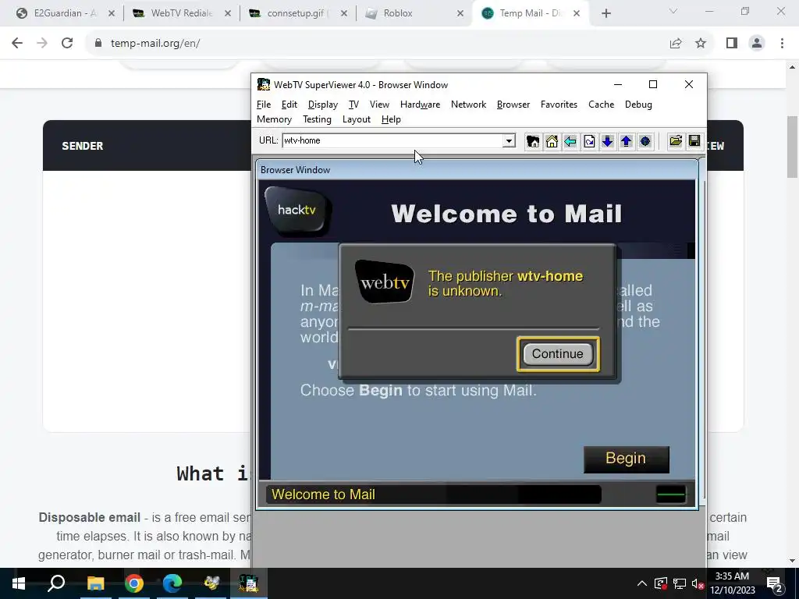Open the Memory menu
The width and height of the screenshot is (799, 599).
(274, 119)
